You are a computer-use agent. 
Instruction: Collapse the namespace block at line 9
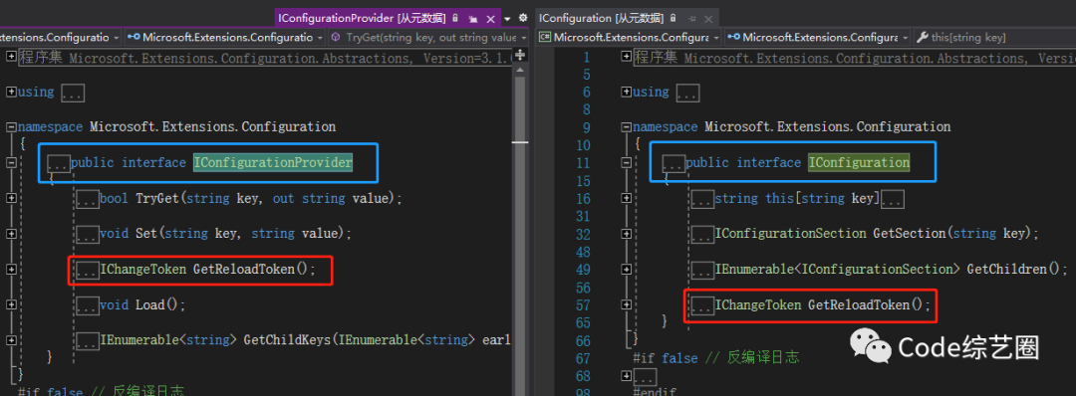click(x=626, y=126)
